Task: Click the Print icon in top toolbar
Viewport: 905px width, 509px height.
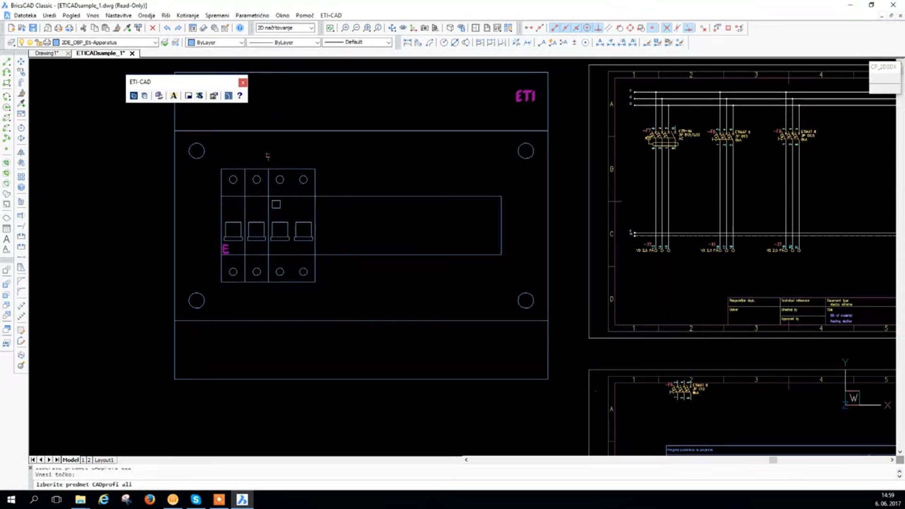Action: (58, 28)
